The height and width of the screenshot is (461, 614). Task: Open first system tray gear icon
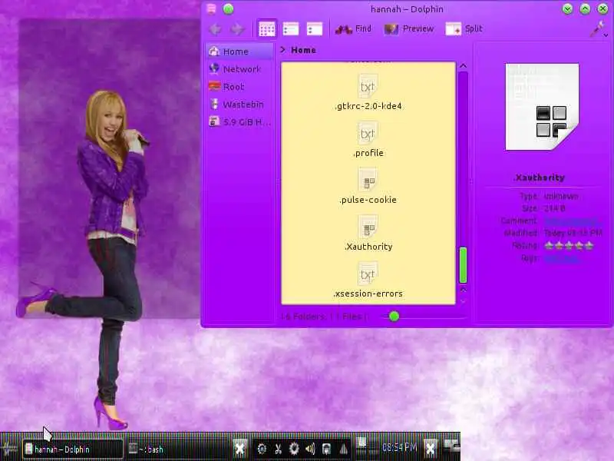coord(262,449)
